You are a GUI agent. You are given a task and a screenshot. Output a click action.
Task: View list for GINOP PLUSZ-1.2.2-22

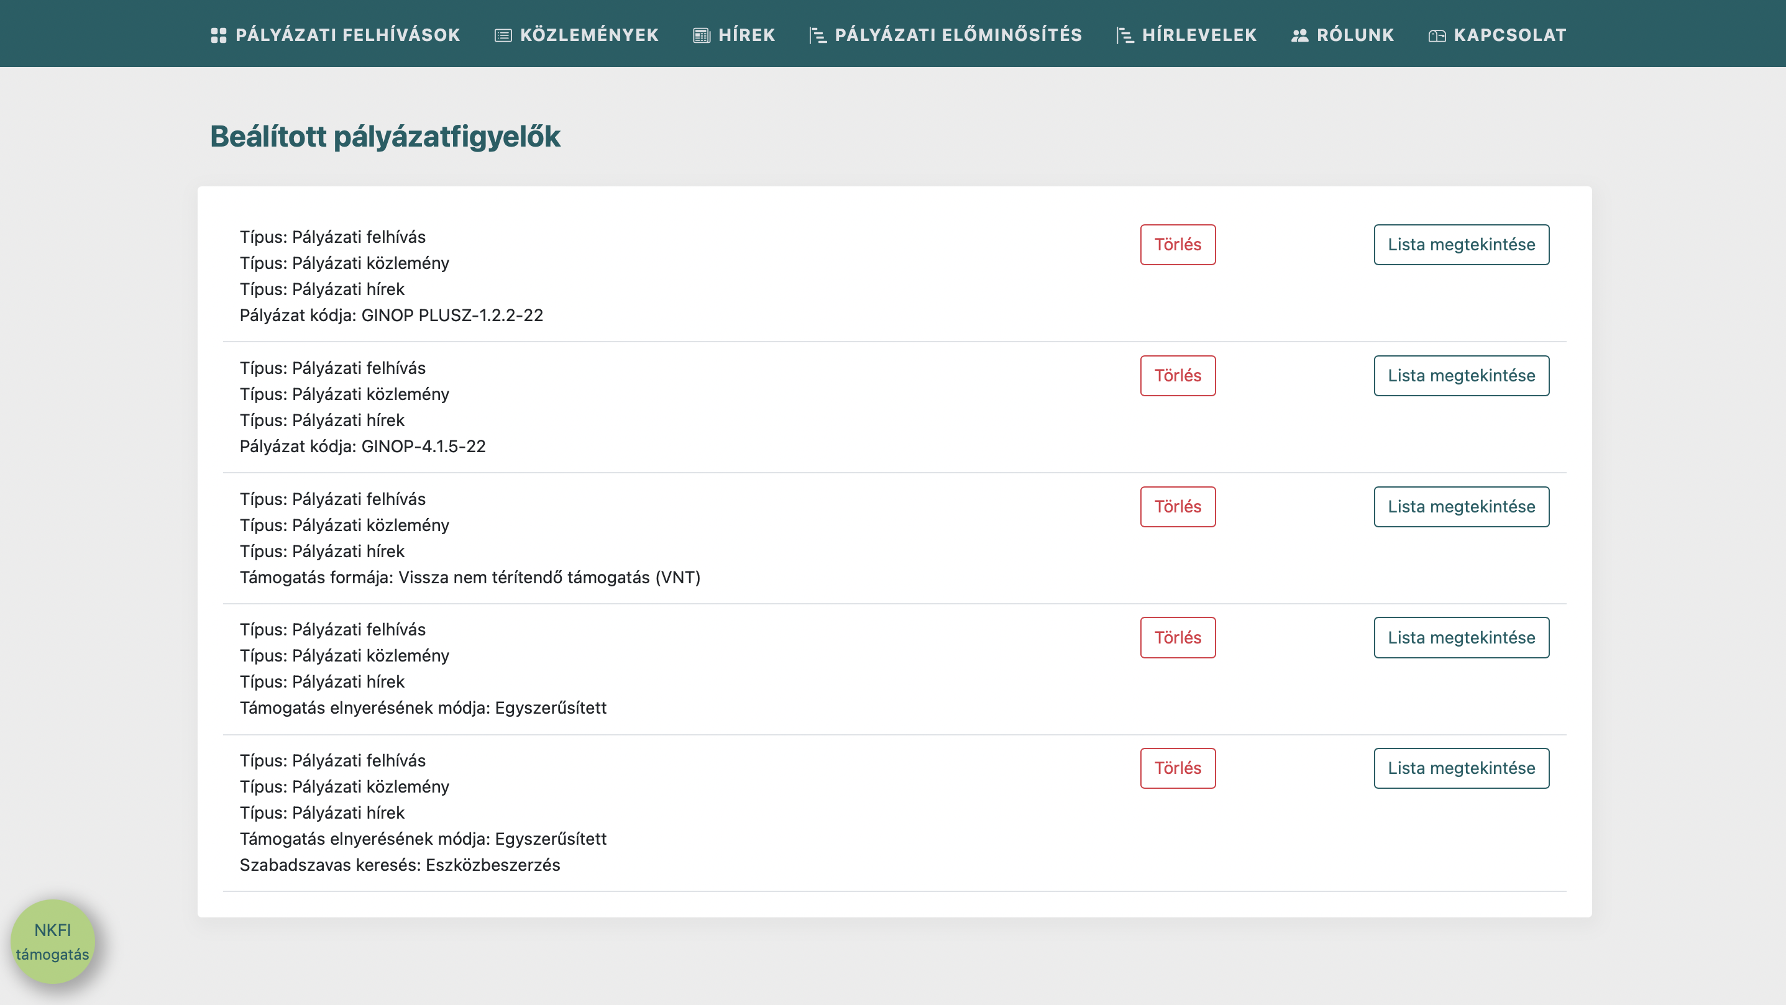[x=1461, y=245]
